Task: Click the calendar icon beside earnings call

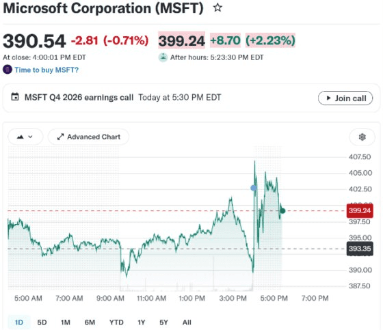Action: pyautogui.click(x=15, y=97)
